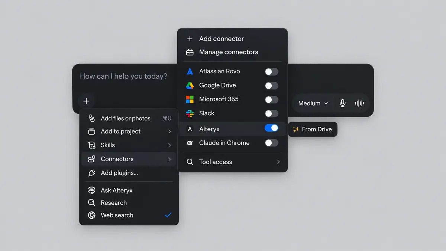Select the Ask Alteryx entry
The width and height of the screenshot is (446, 251).
129,190
